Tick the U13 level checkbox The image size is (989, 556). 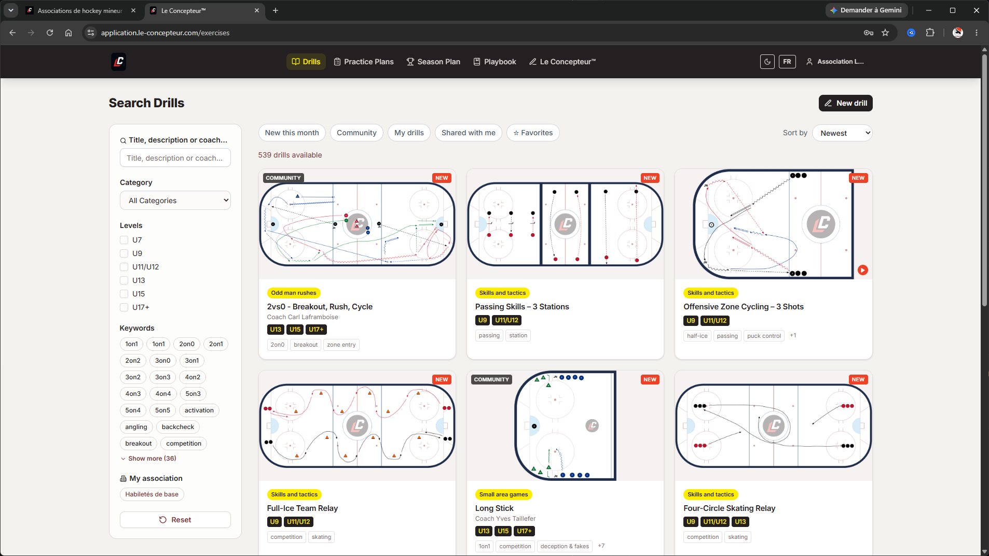[x=124, y=280]
